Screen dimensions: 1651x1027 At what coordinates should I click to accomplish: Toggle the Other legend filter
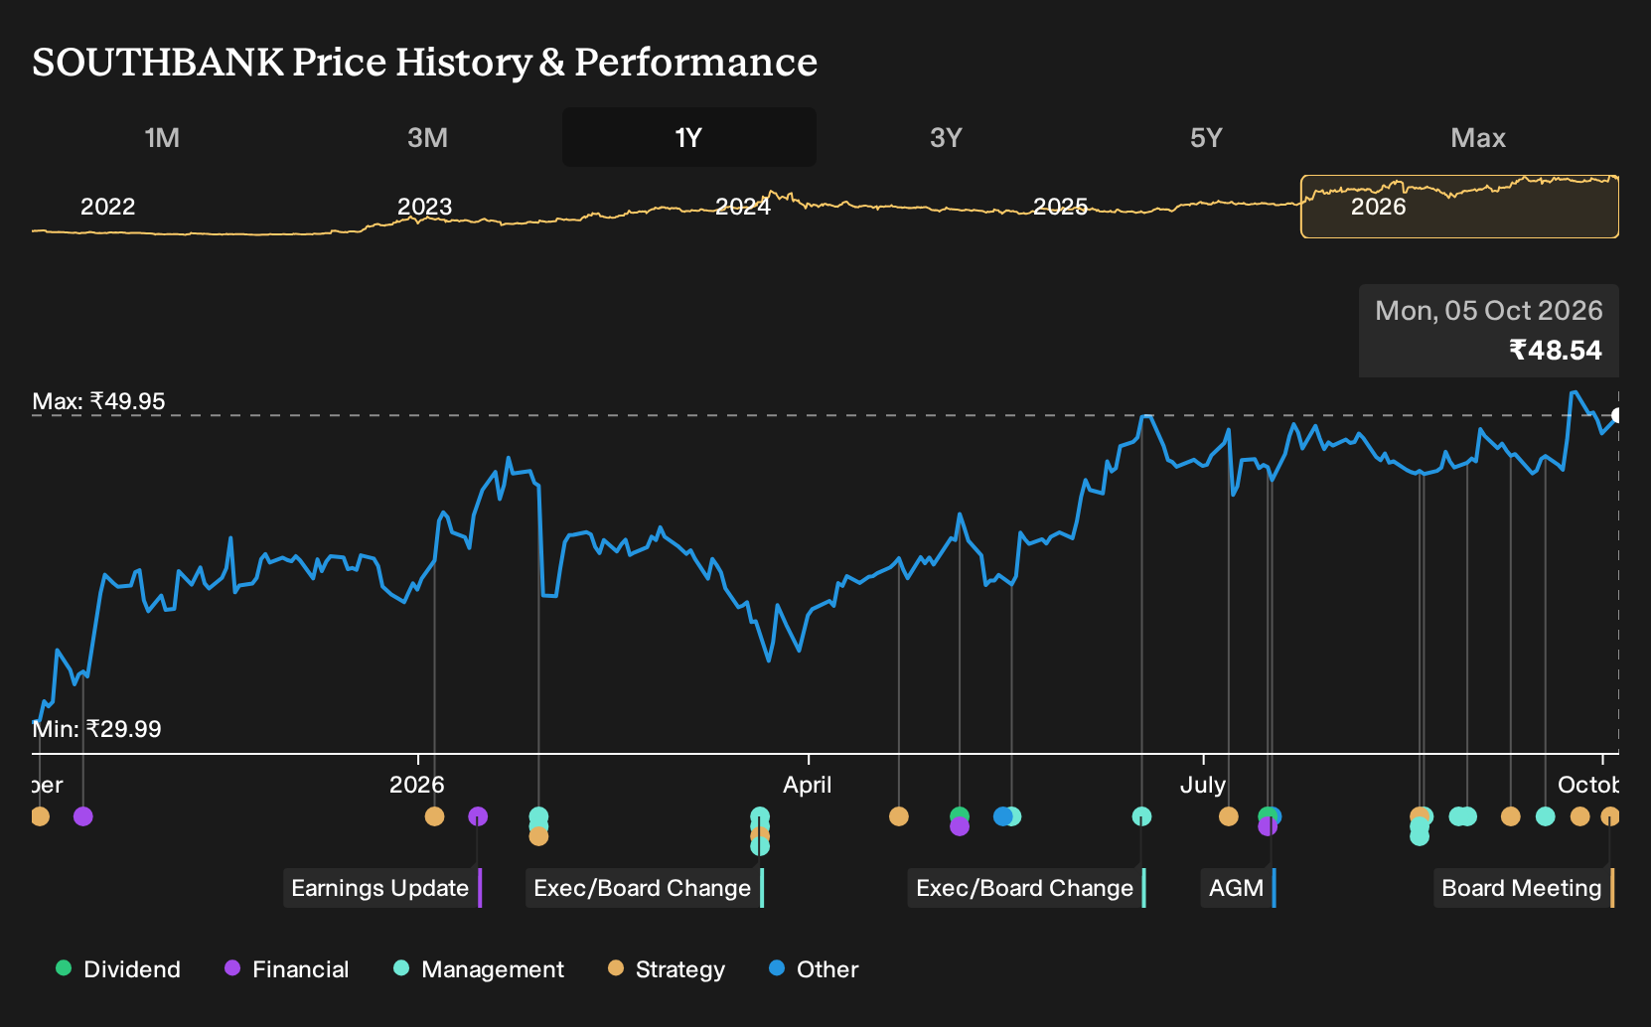tap(814, 969)
